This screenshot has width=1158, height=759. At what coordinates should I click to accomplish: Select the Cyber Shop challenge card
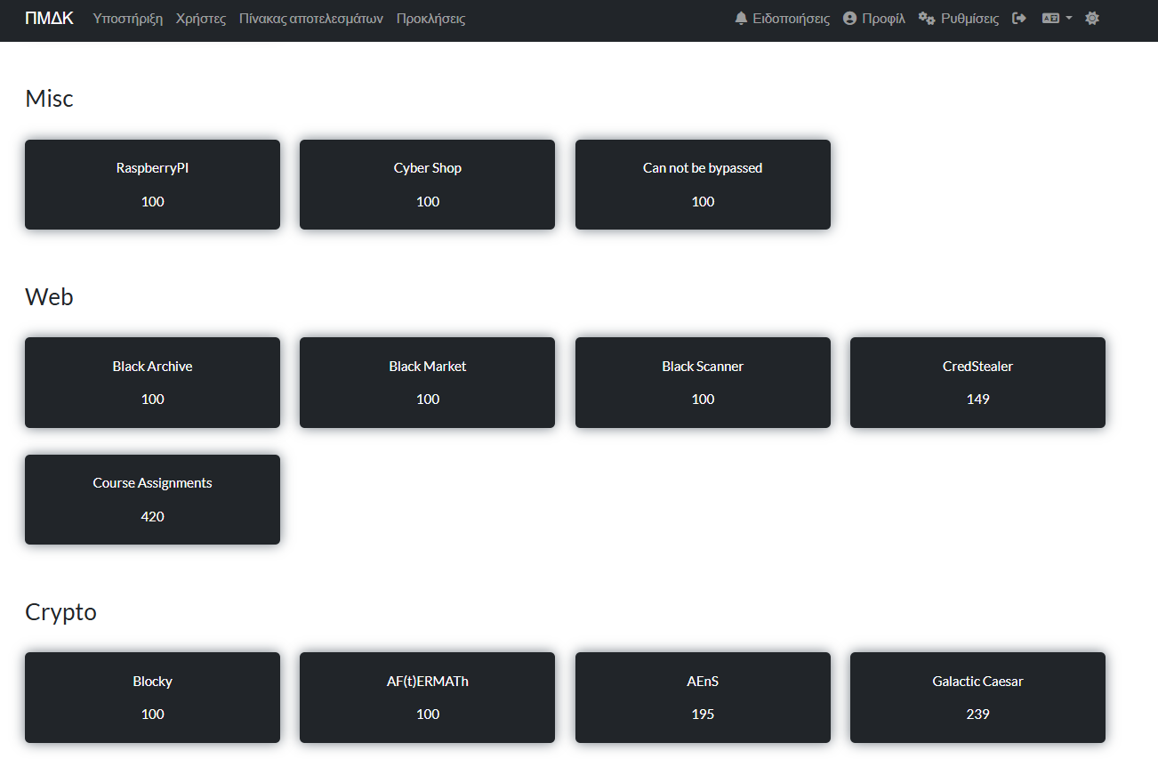[427, 184]
